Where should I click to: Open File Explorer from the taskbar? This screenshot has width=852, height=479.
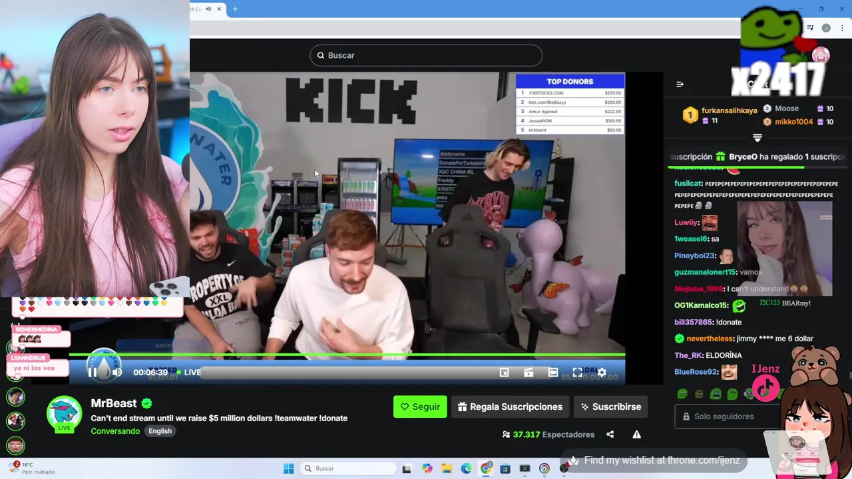tap(446, 468)
